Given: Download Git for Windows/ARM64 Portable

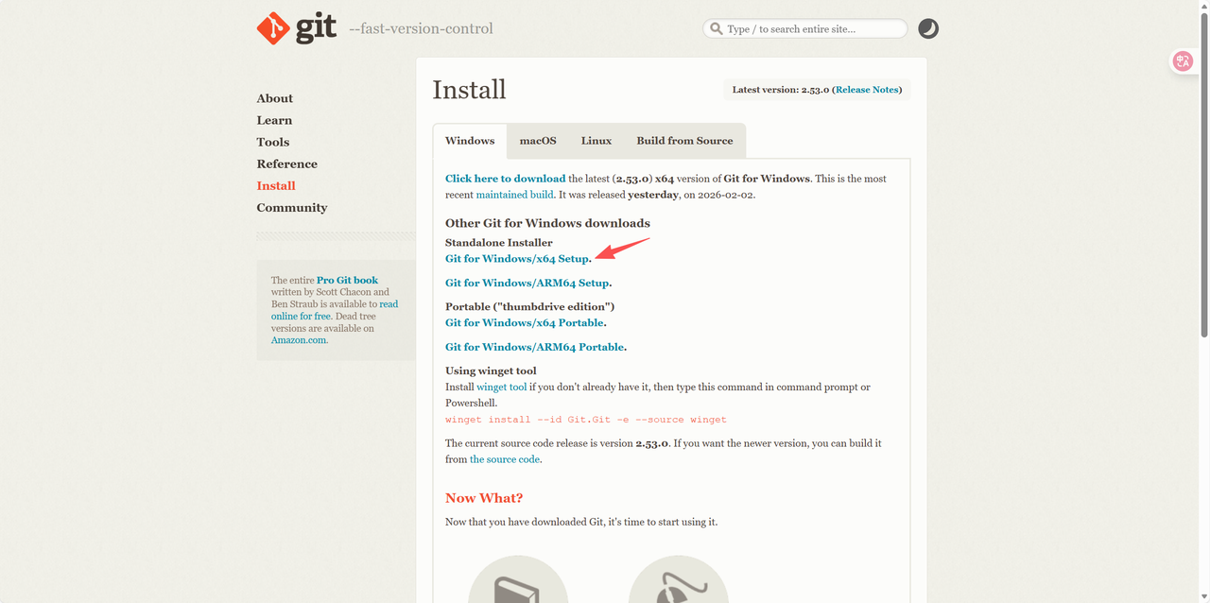Looking at the screenshot, I should pyautogui.click(x=534, y=347).
